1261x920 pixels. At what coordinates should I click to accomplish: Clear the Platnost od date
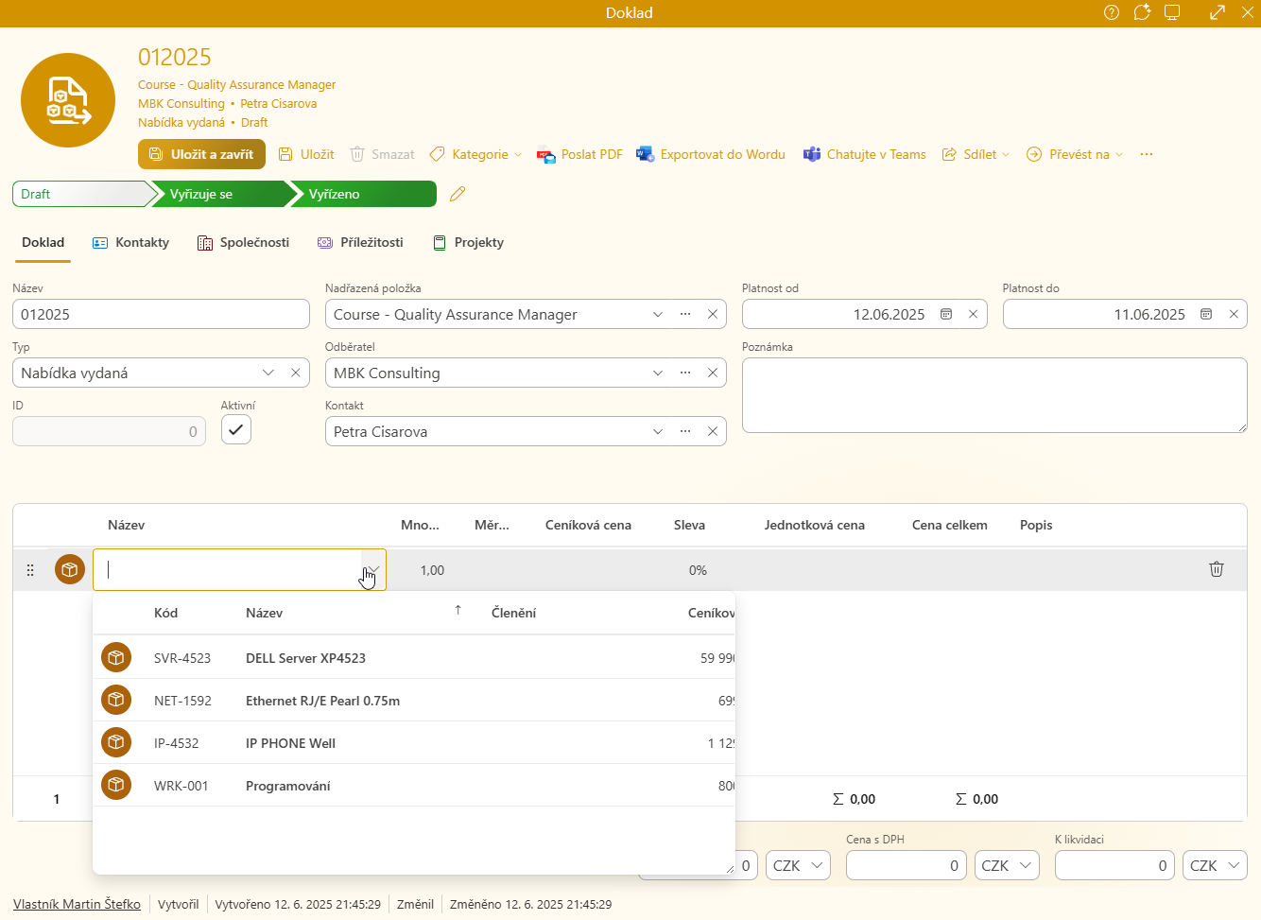pyautogui.click(x=973, y=314)
